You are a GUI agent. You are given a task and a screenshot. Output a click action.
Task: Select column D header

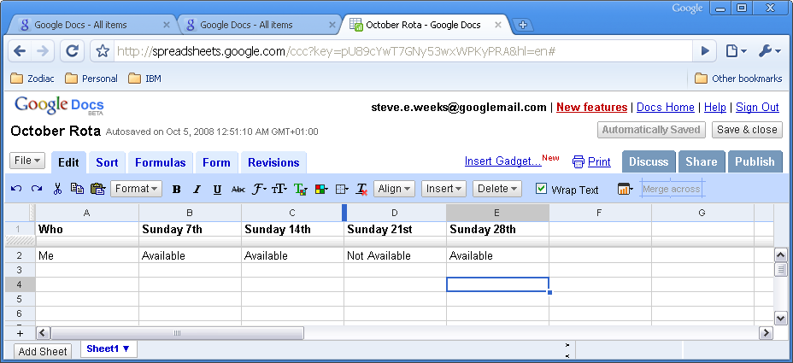(395, 213)
